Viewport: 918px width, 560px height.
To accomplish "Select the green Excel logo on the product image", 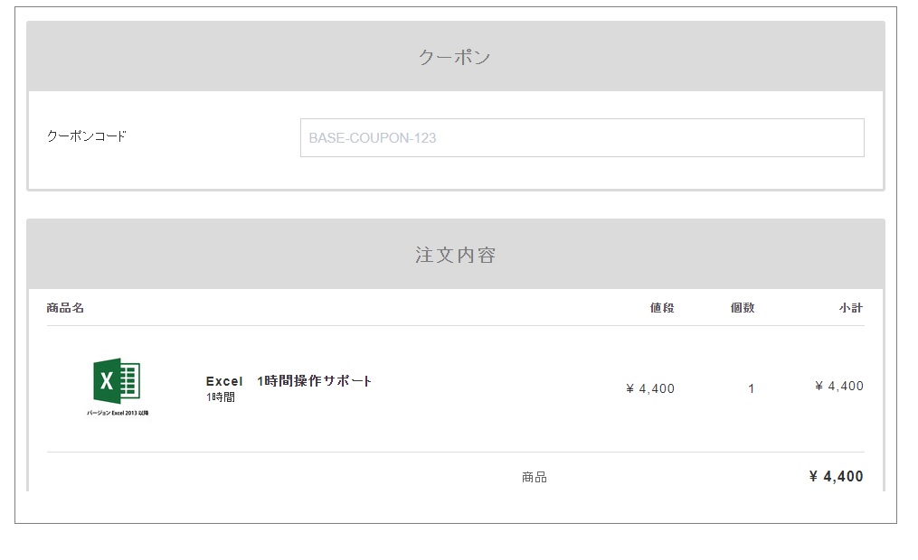I will [x=107, y=382].
